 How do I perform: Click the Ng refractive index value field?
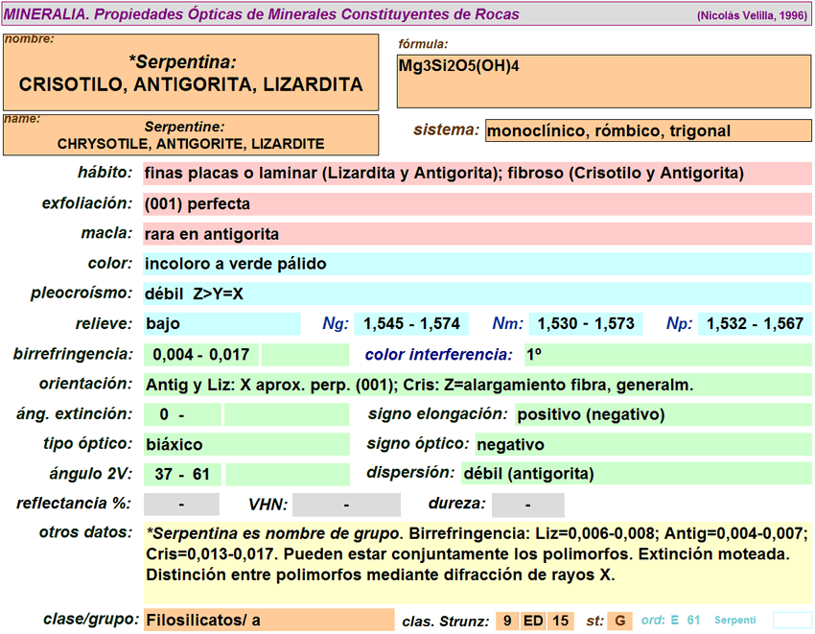pos(412,324)
